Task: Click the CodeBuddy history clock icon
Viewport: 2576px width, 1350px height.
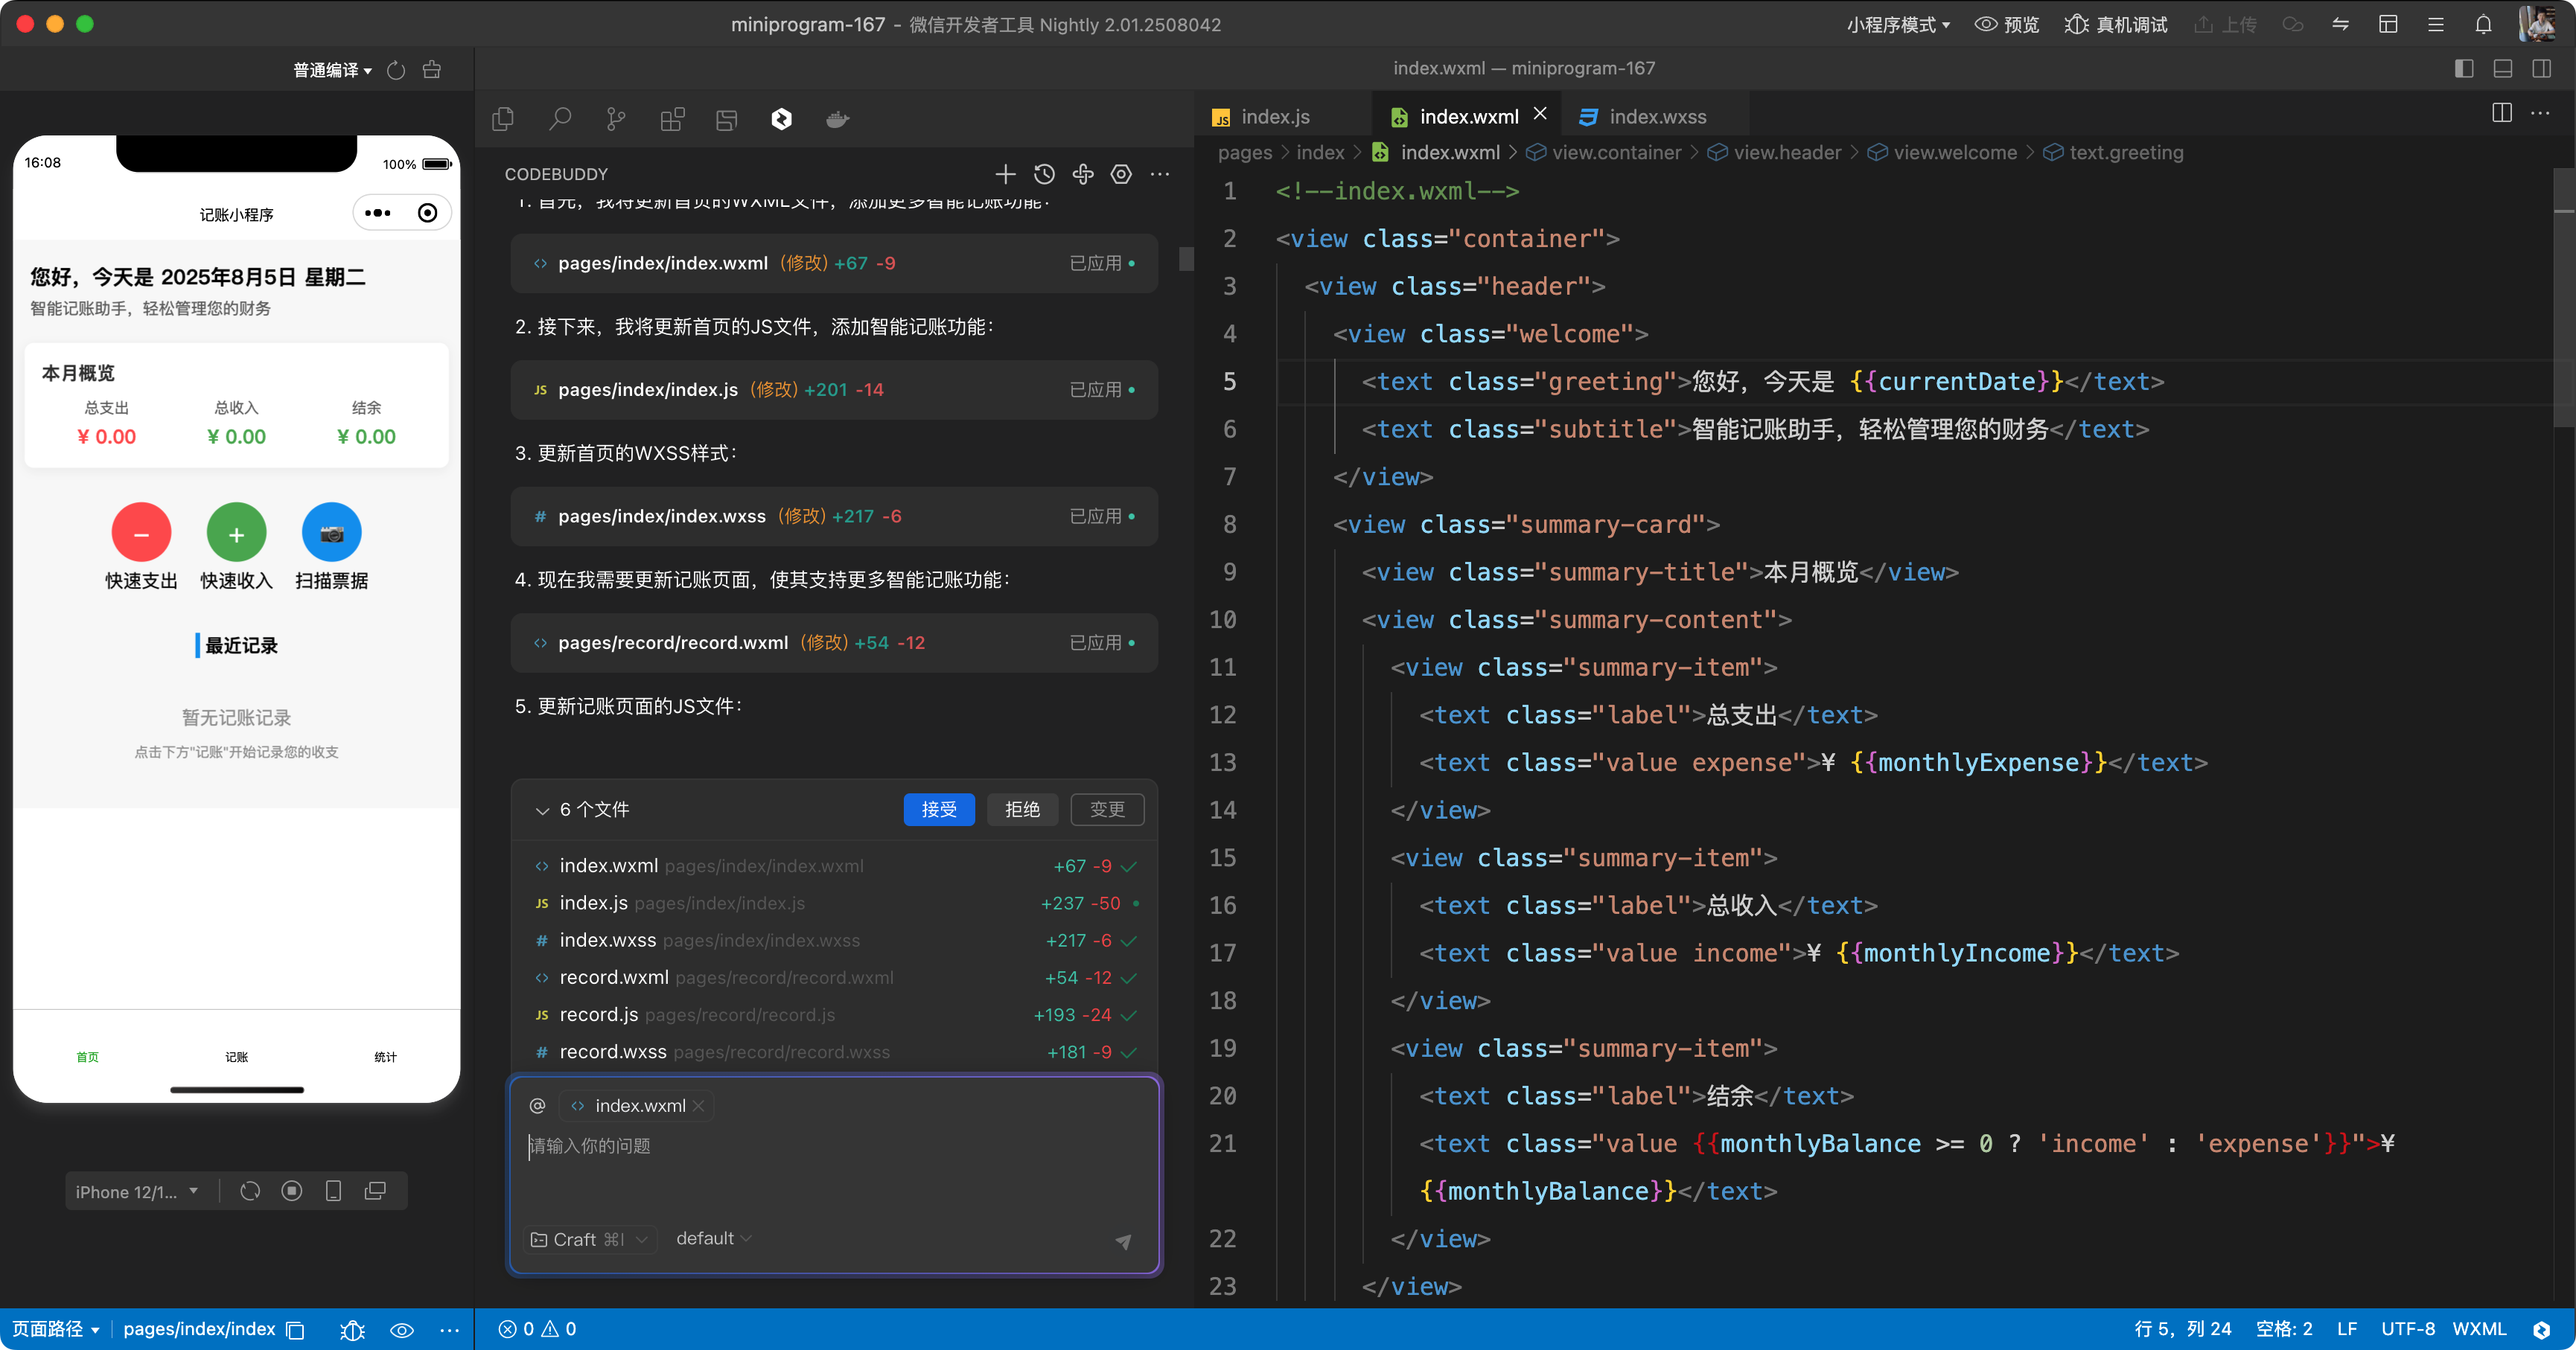Action: point(1044,174)
